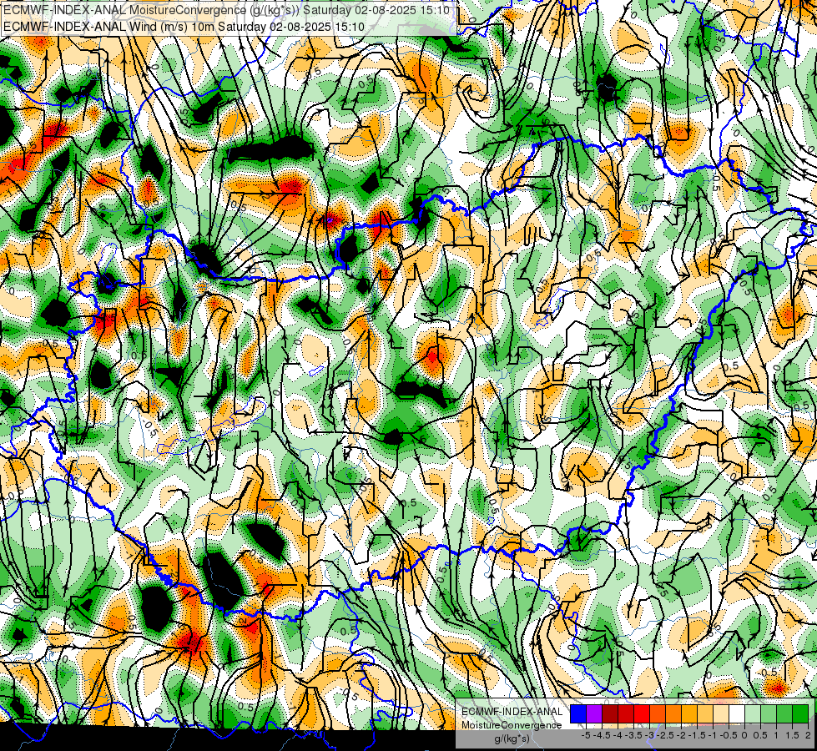Screen dimensions: 817x751
Task: Click the legend tick value 1.5
Action: pyautogui.click(x=793, y=735)
